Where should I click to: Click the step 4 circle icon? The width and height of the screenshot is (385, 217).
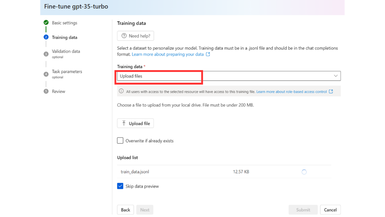[46, 74]
